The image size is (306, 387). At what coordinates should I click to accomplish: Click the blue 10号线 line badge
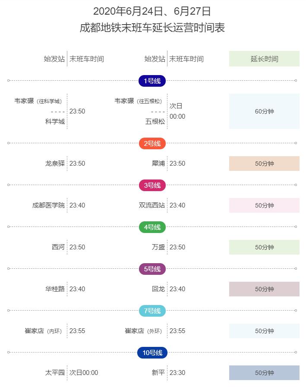click(x=152, y=352)
